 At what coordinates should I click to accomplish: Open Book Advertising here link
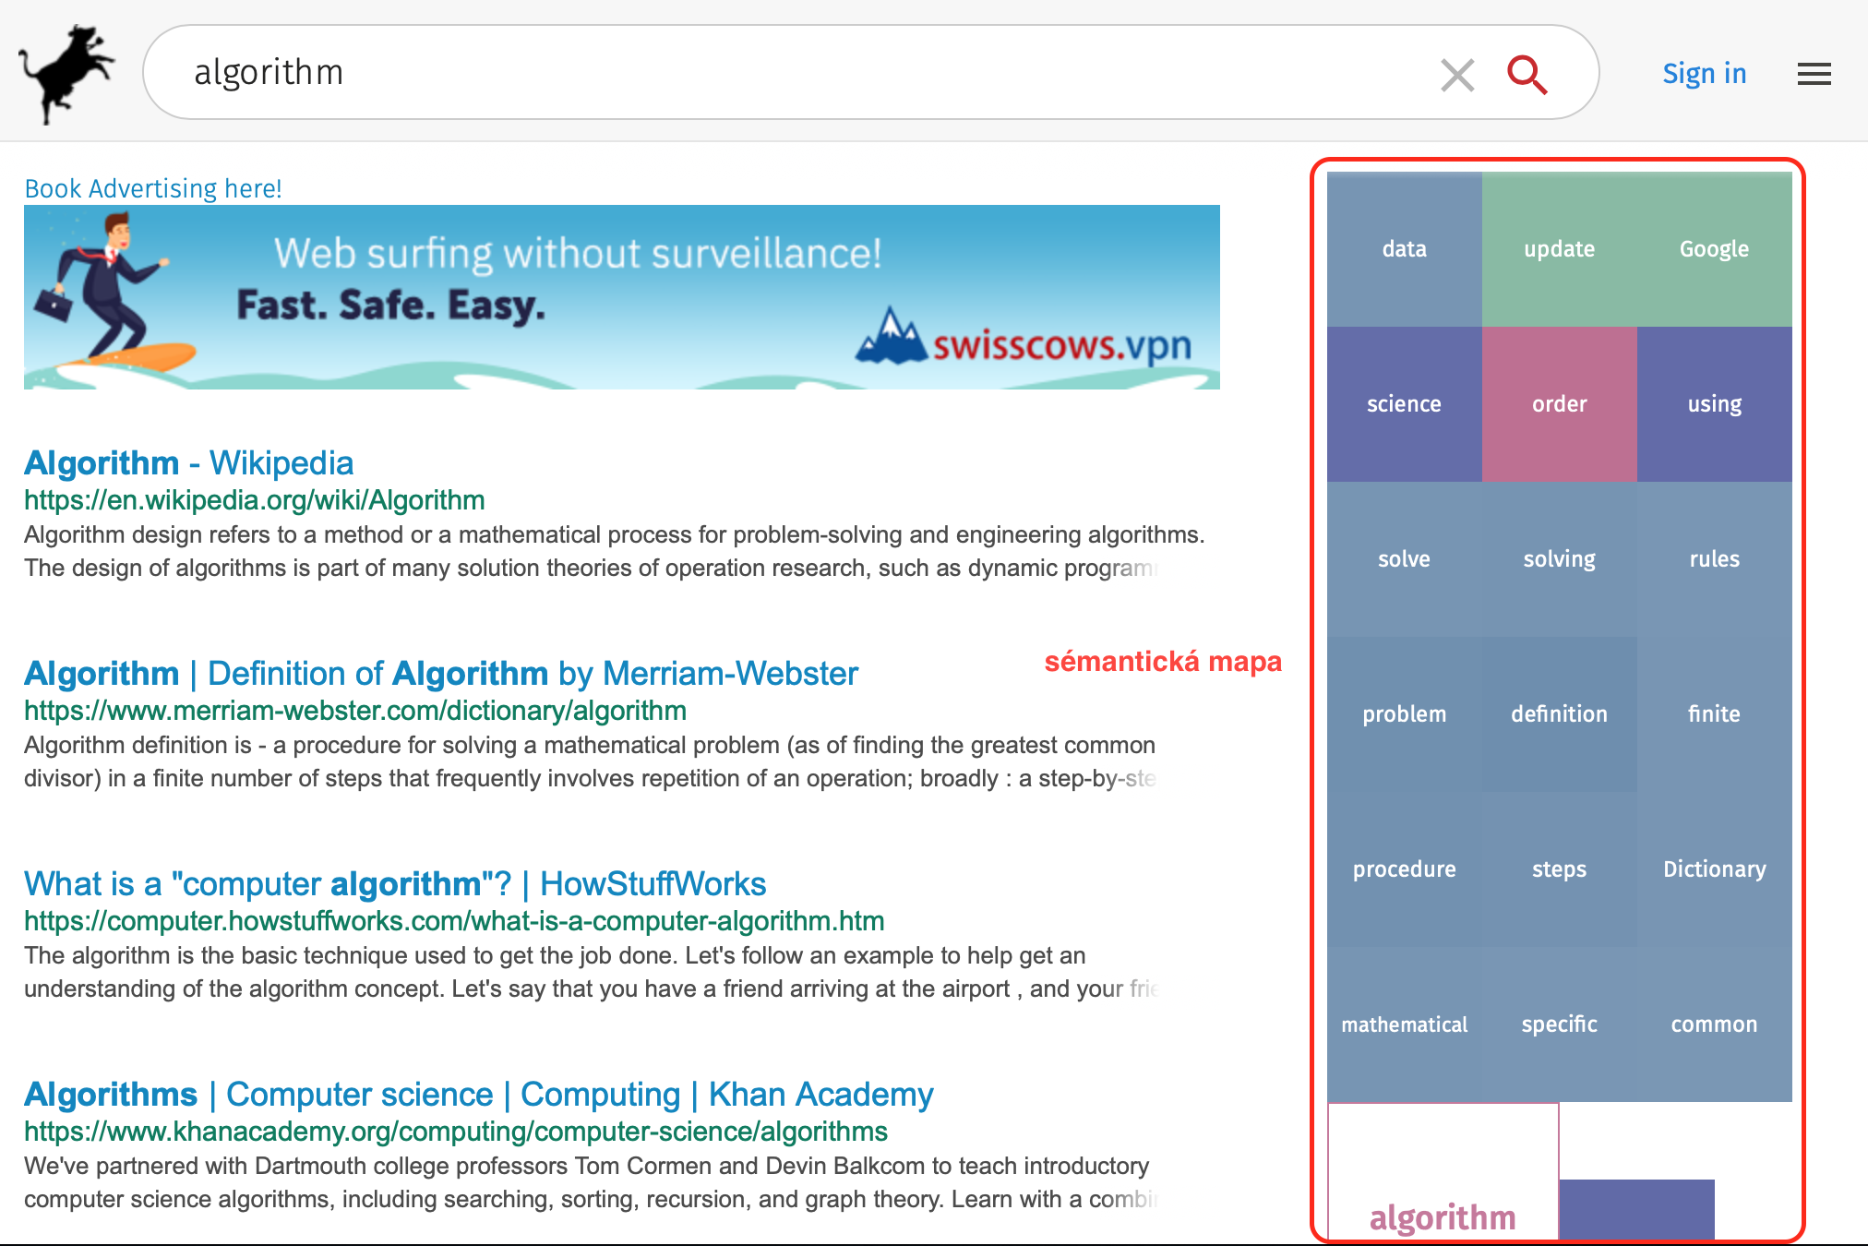tap(153, 188)
